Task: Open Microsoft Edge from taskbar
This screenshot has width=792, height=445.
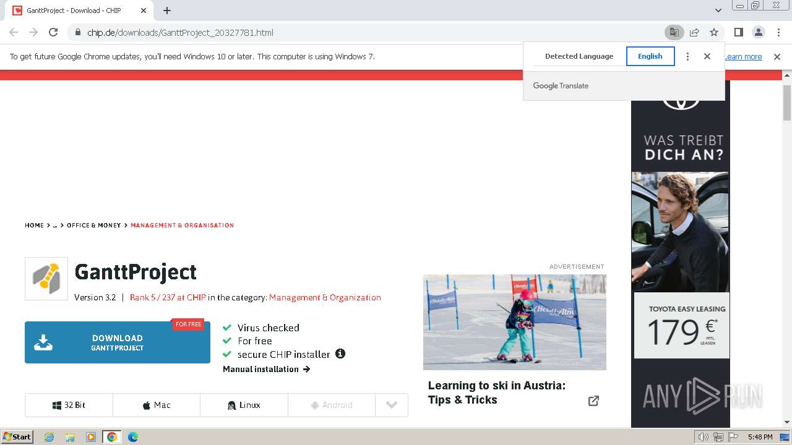Action: [133, 437]
